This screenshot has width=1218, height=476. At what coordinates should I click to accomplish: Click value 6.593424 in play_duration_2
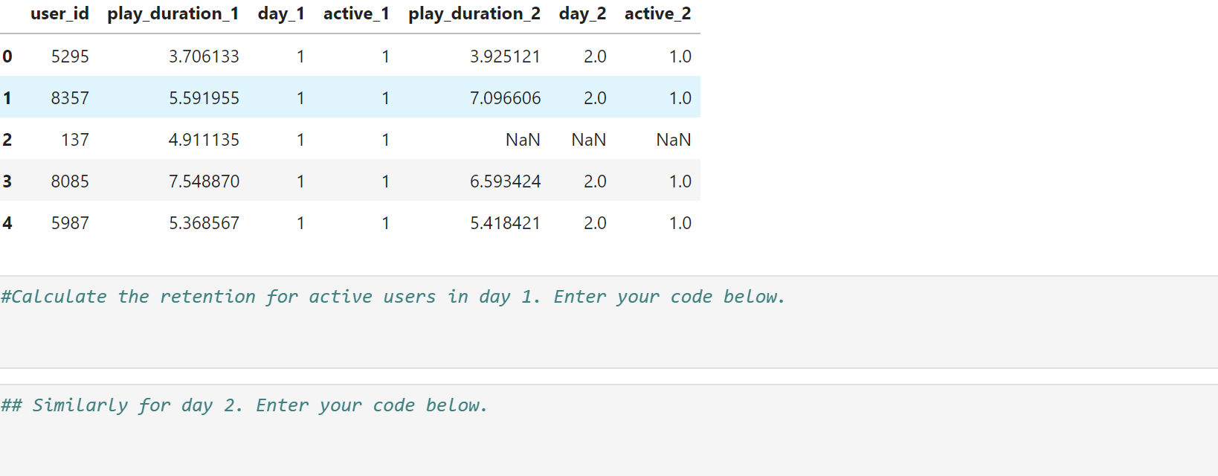pos(505,181)
